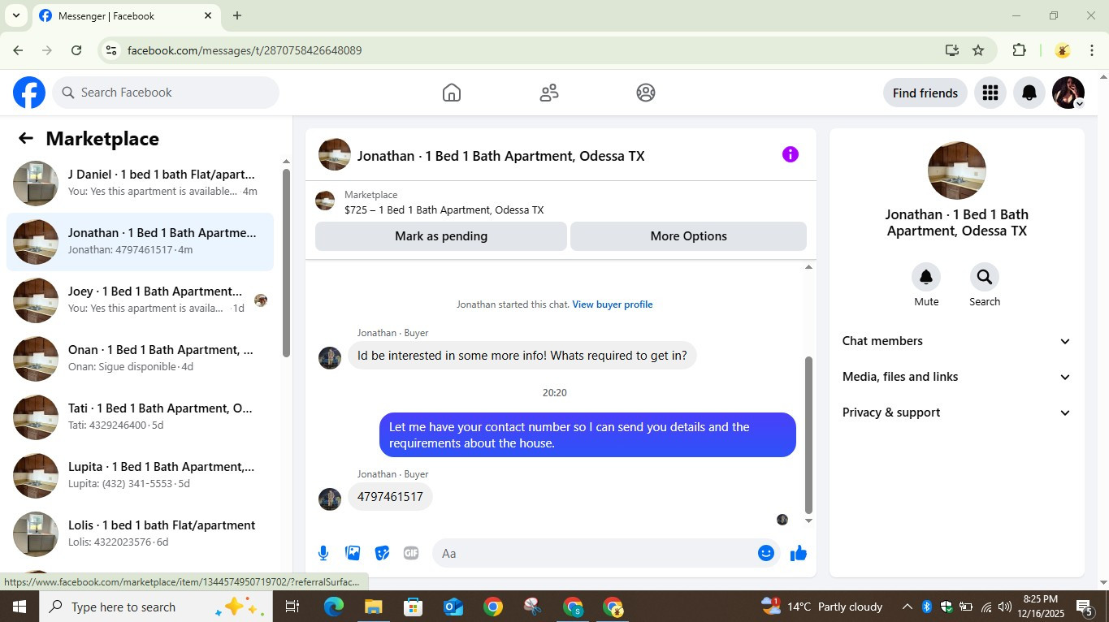Screen dimensions: 1109x622
Task: Choose a GIF icon
Action: (411, 553)
